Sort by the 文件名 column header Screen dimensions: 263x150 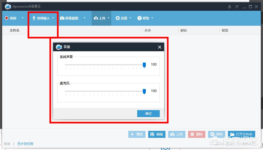[x=15, y=30]
